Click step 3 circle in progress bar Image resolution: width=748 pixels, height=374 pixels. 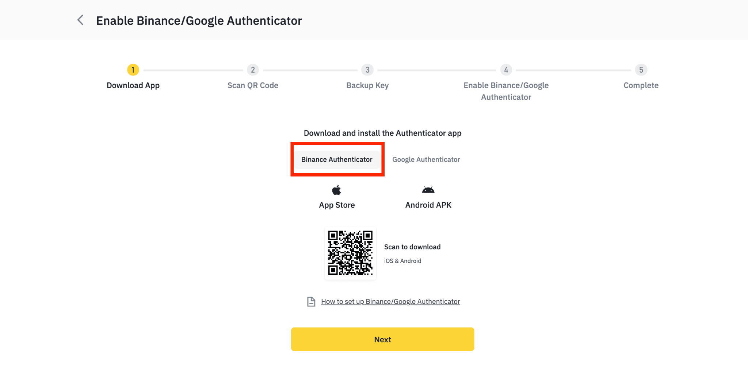pyautogui.click(x=367, y=70)
